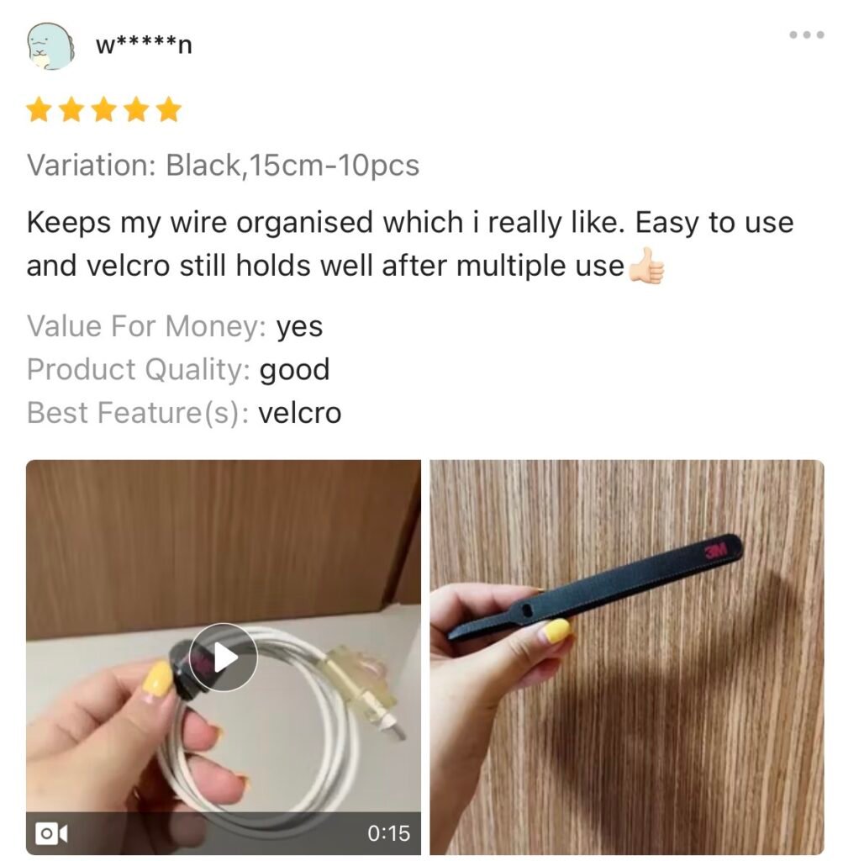This screenshot has width=843, height=861.
Task: Click the video camera icon on the video
Action: click(51, 833)
